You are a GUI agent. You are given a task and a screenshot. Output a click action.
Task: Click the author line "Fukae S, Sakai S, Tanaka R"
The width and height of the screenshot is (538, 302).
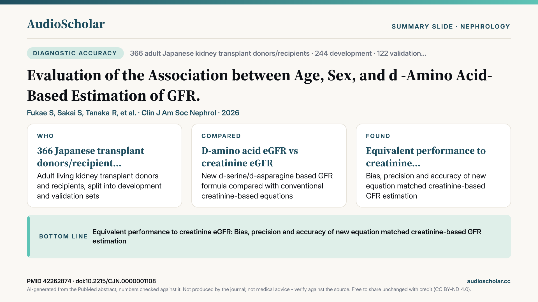click(133, 113)
